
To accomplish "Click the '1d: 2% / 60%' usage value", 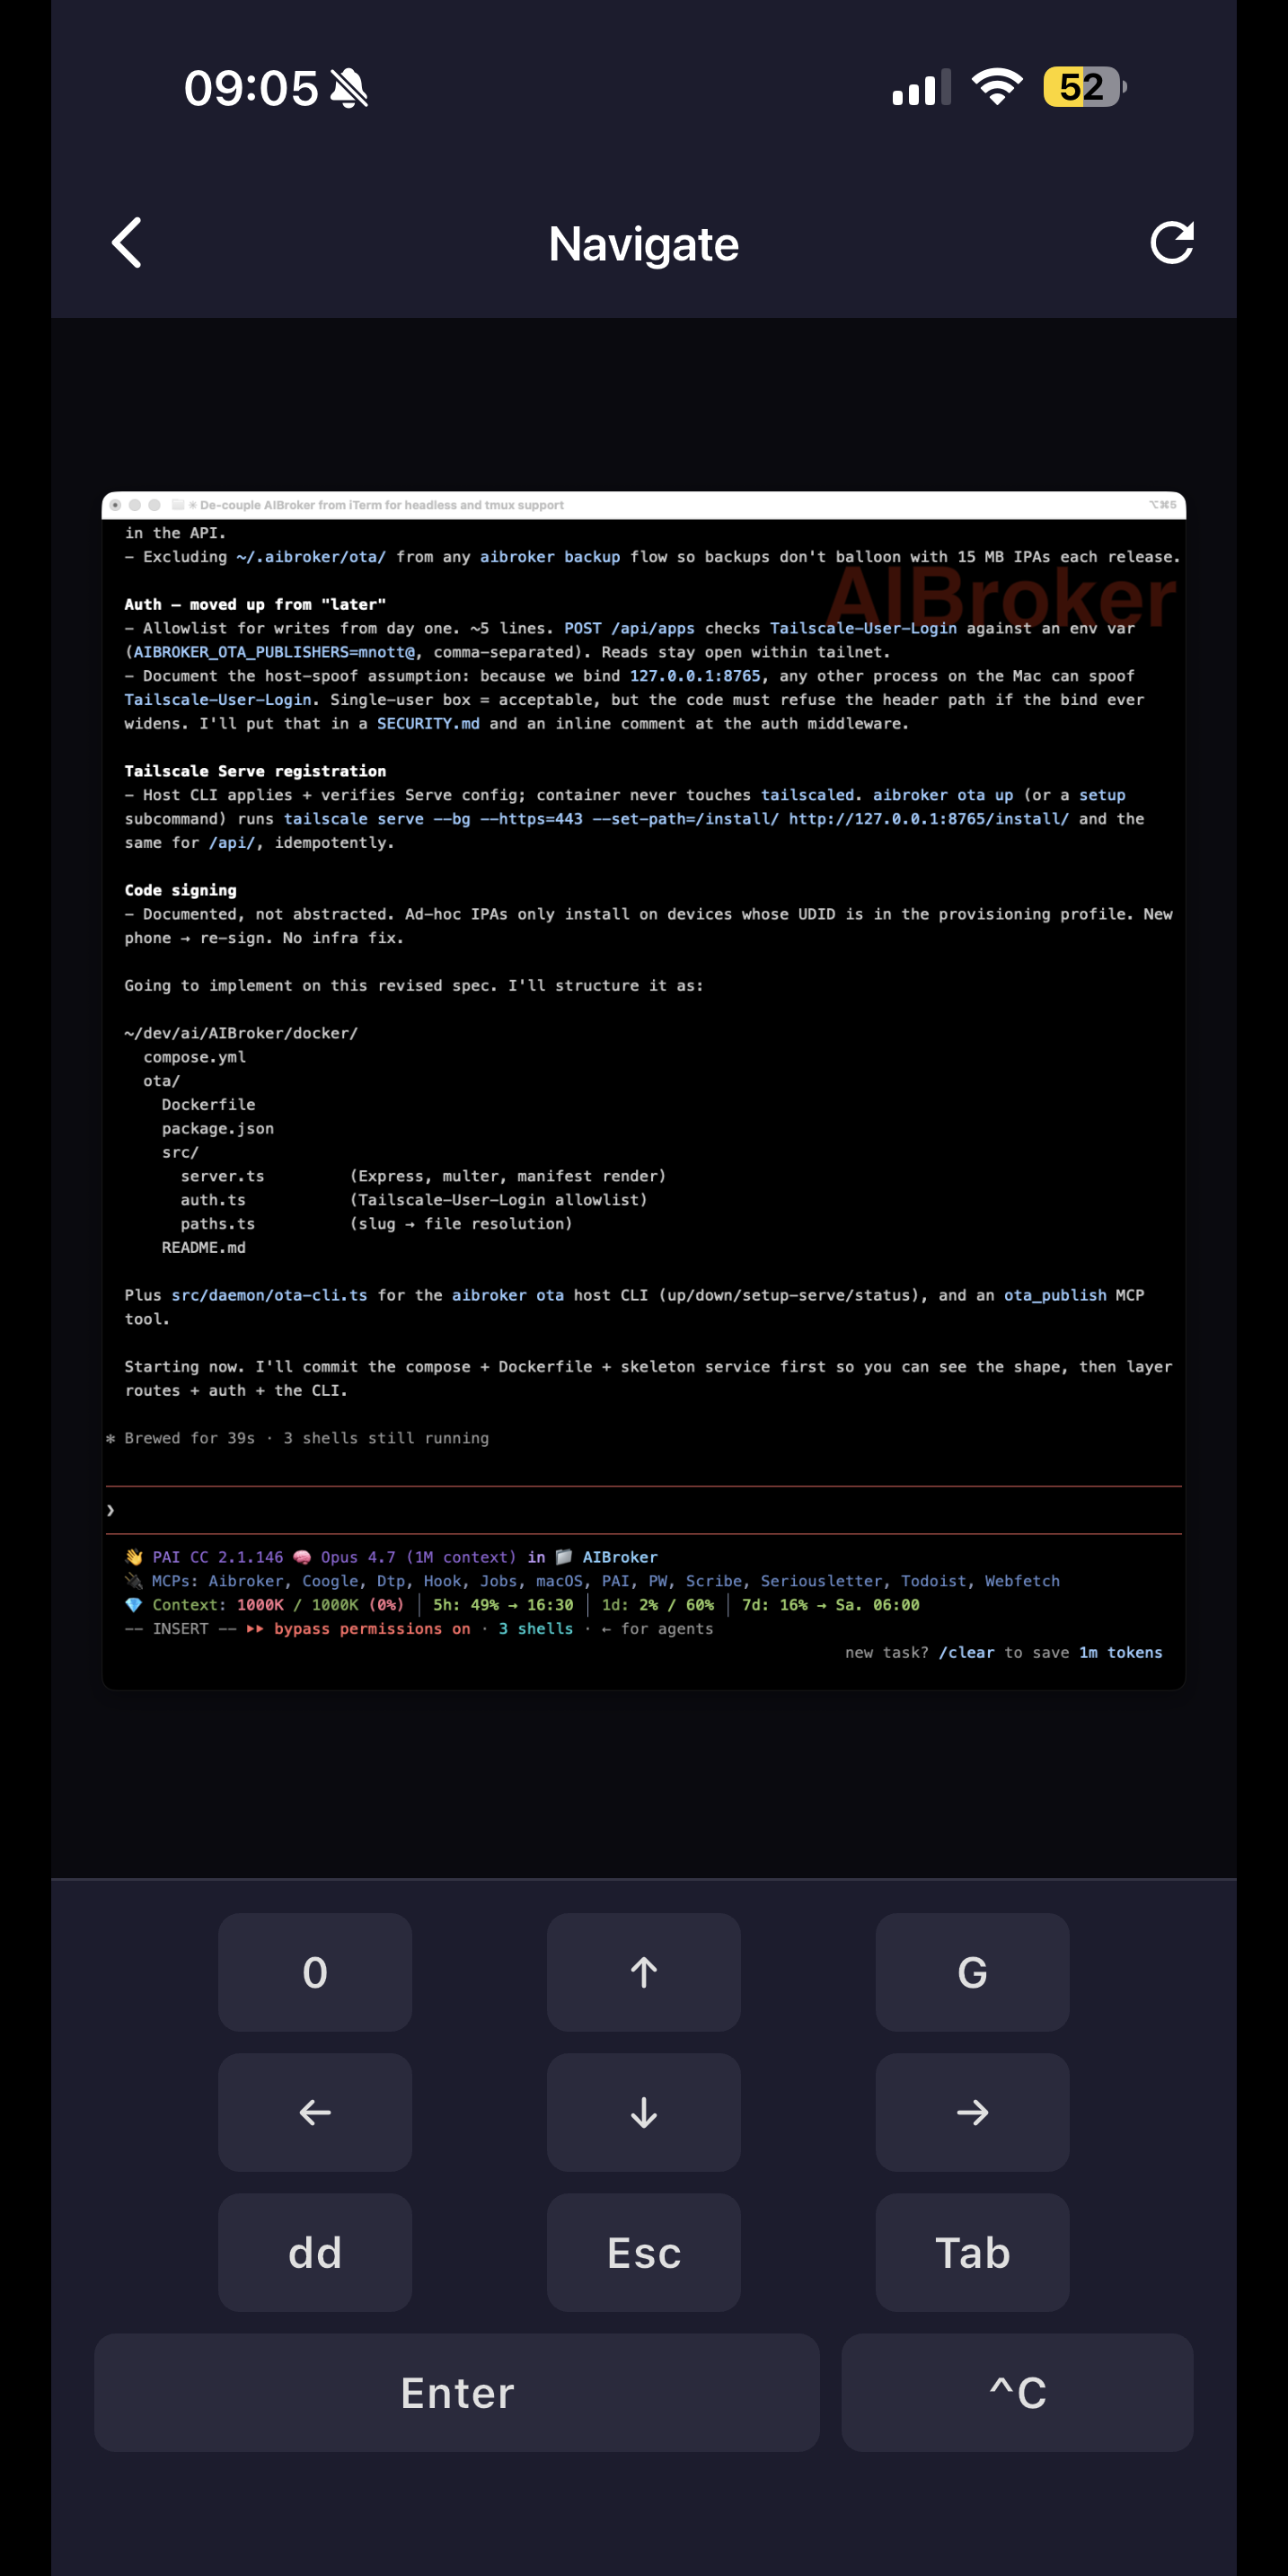I will (x=658, y=1605).
